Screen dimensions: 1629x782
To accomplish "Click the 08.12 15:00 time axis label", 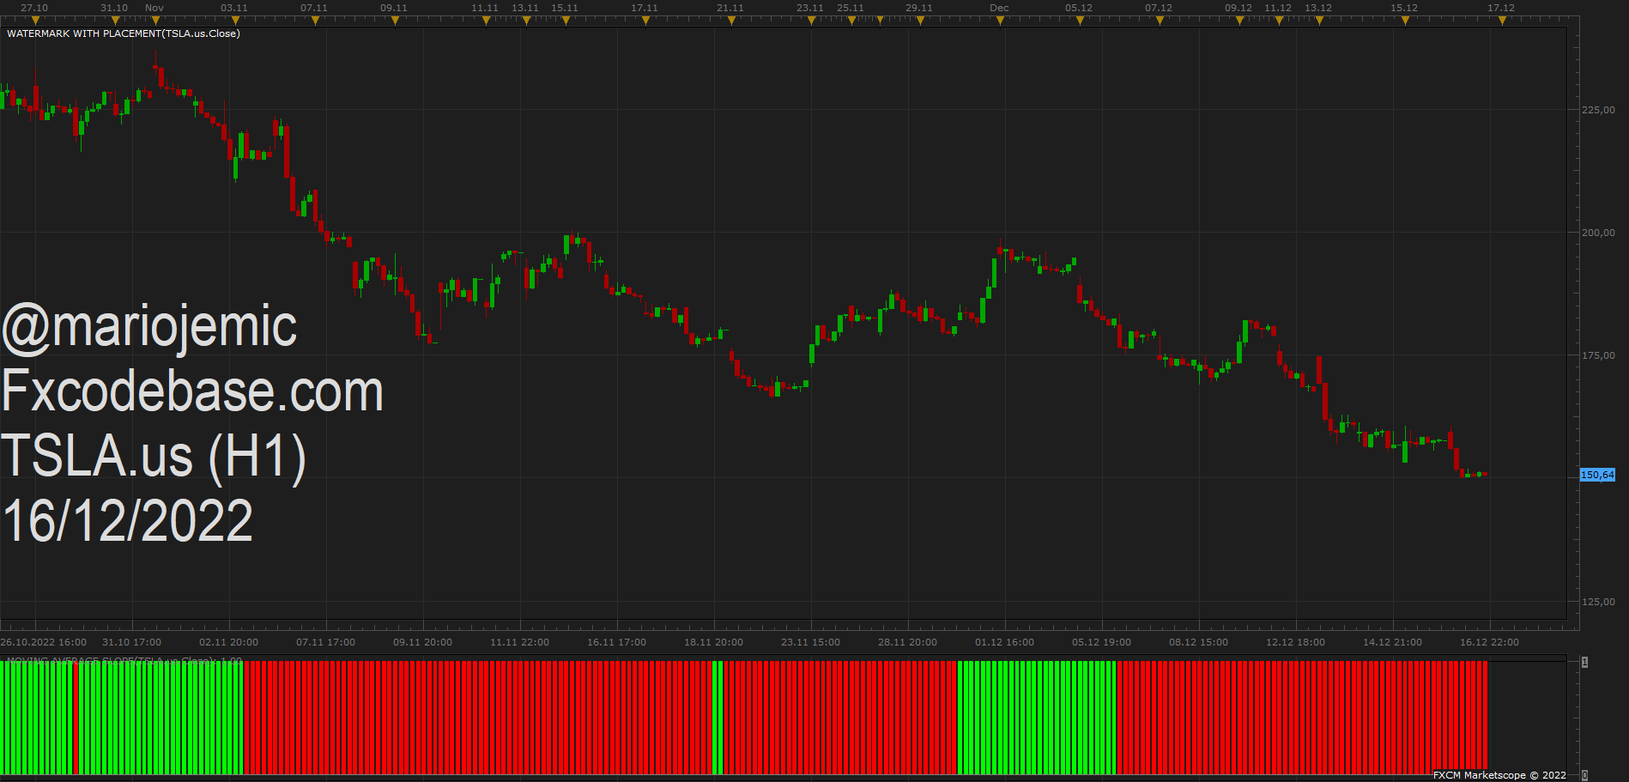I will click(x=1198, y=642).
